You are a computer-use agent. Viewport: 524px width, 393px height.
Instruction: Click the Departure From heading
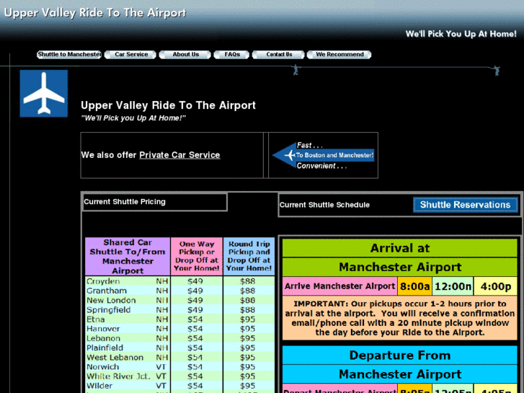click(x=400, y=356)
